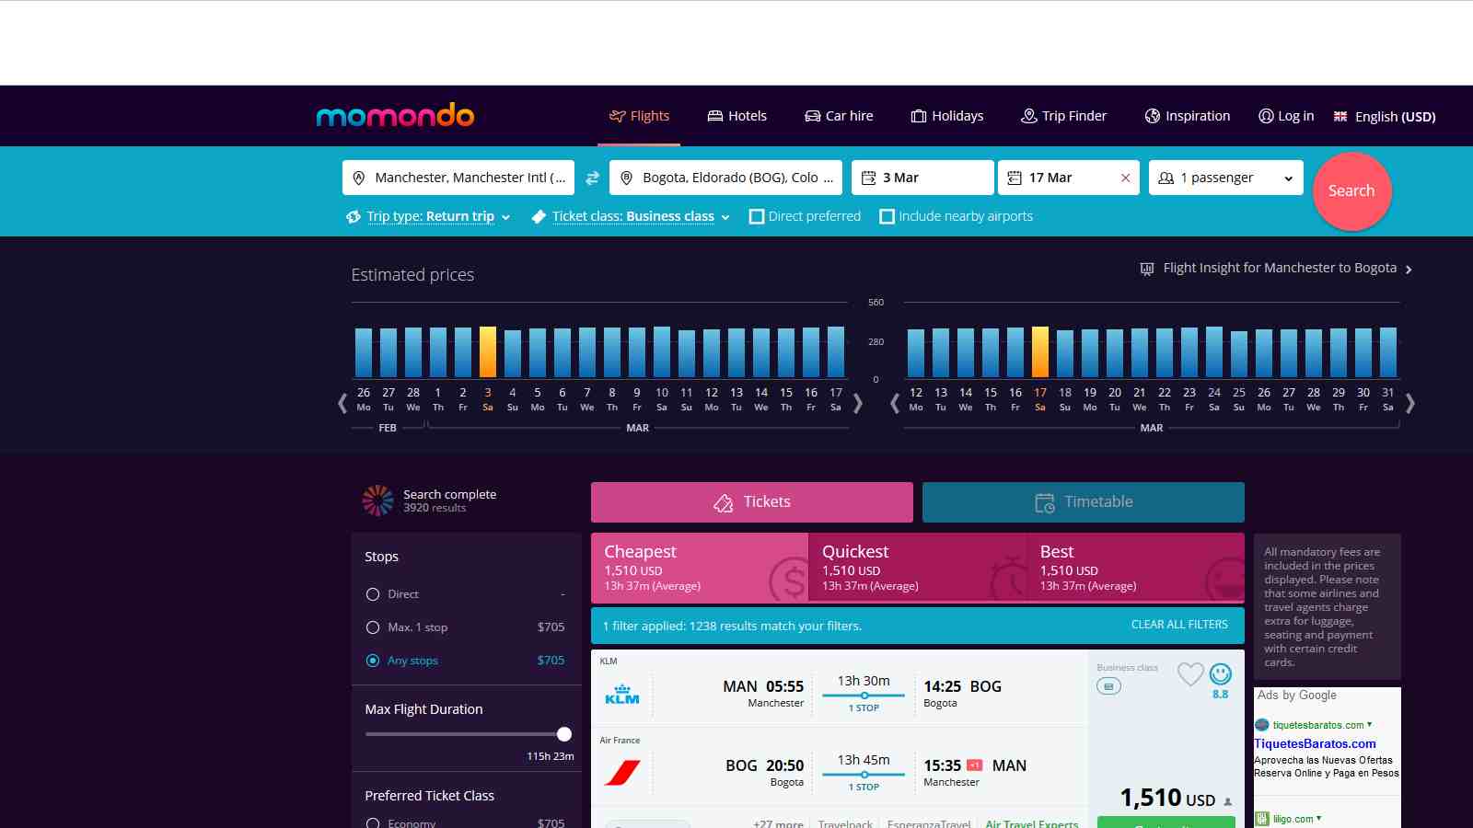The width and height of the screenshot is (1473, 828).
Task: Click the Flight Insight chart icon
Action: pyautogui.click(x=1147, y=269)
